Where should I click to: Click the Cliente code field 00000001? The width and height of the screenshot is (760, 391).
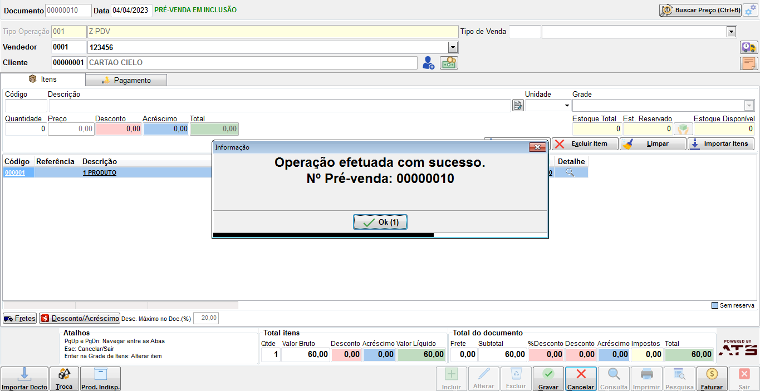coord(69,63)
